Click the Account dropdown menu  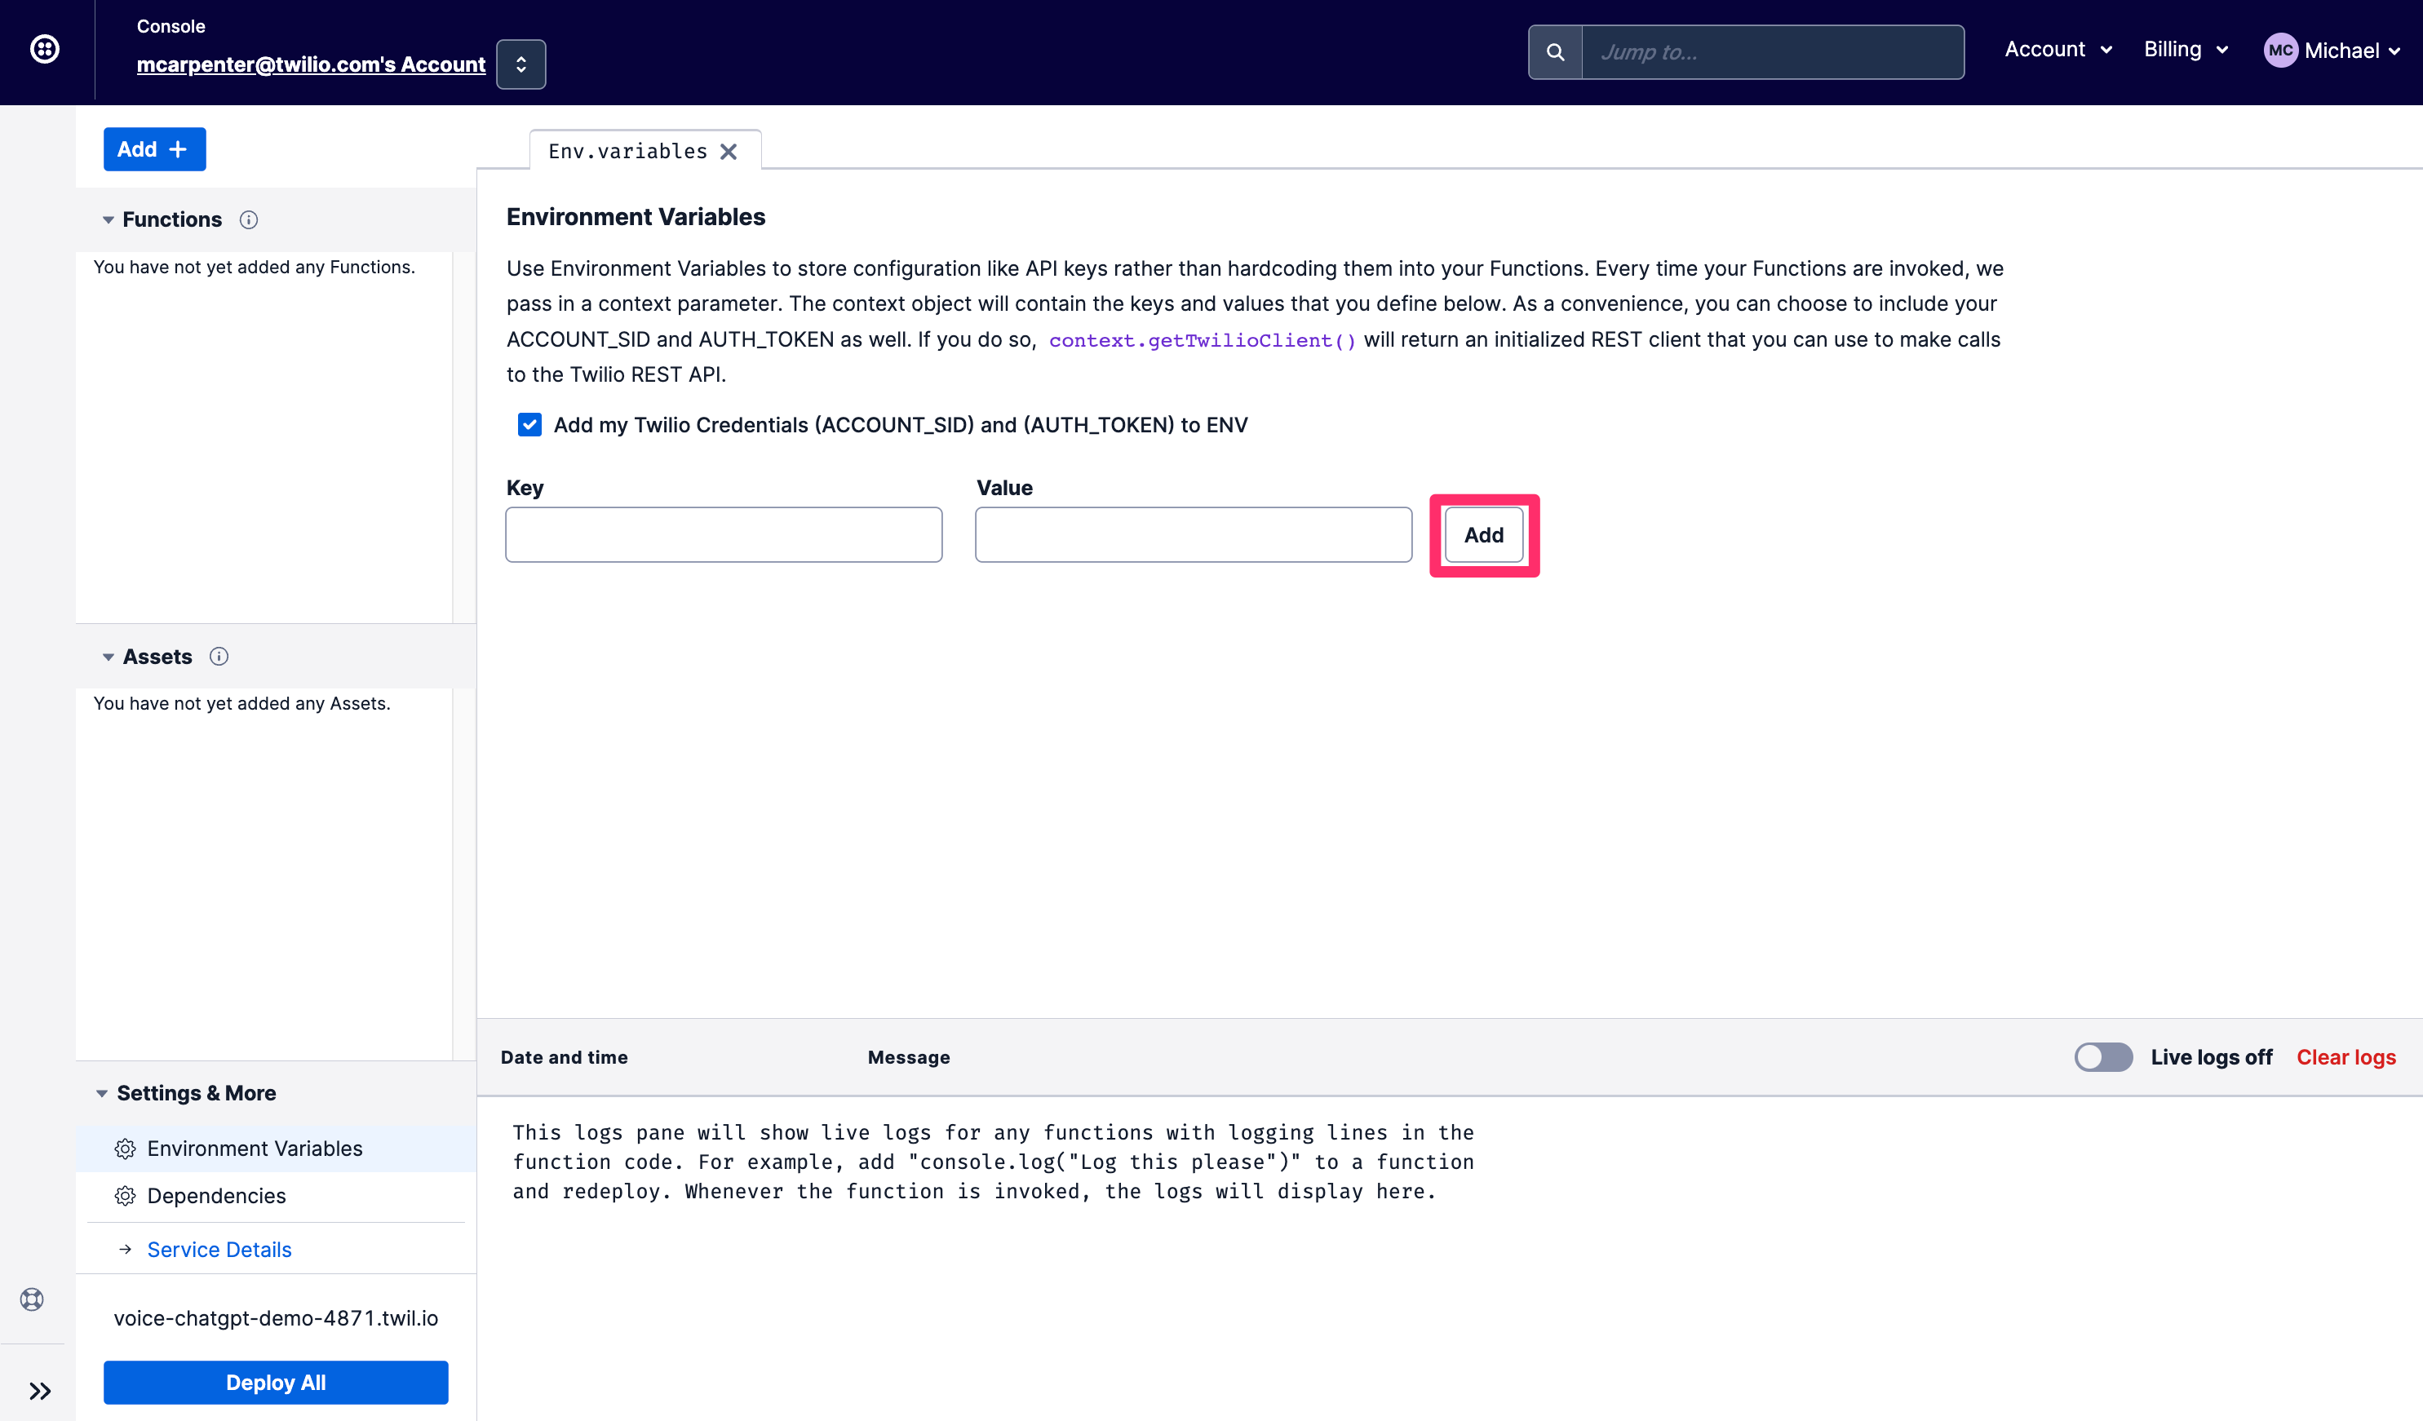pyautogui.click(x=2056, y=51)
